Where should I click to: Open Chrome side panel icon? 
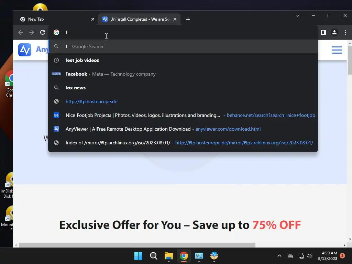click(x=323, y=32)
